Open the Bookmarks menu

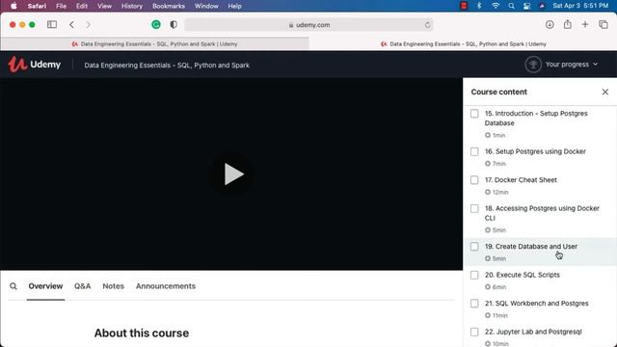pyautogui.click(x=169, y=6)
